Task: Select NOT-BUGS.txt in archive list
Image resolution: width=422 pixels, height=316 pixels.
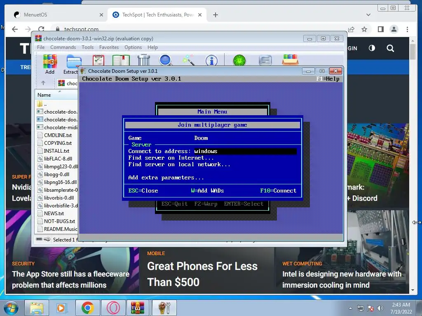Action: tap(59, 221)
